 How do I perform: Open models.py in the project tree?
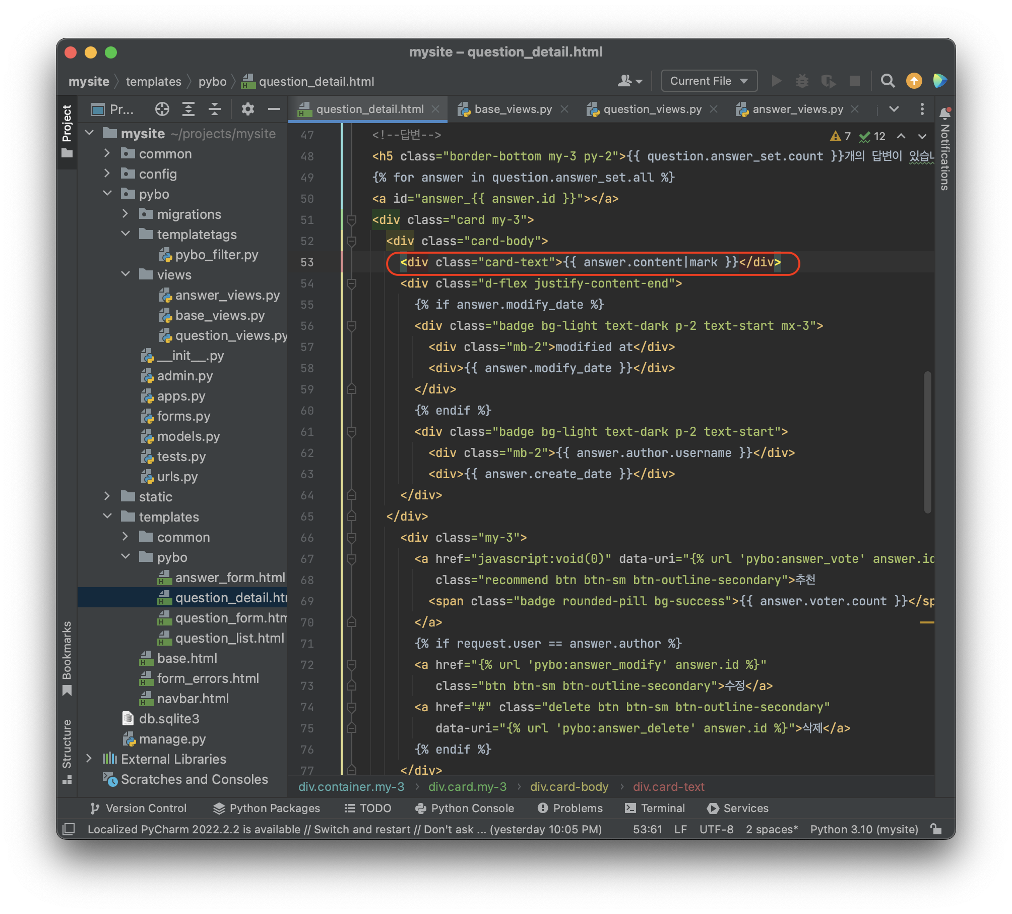[188, 436]
